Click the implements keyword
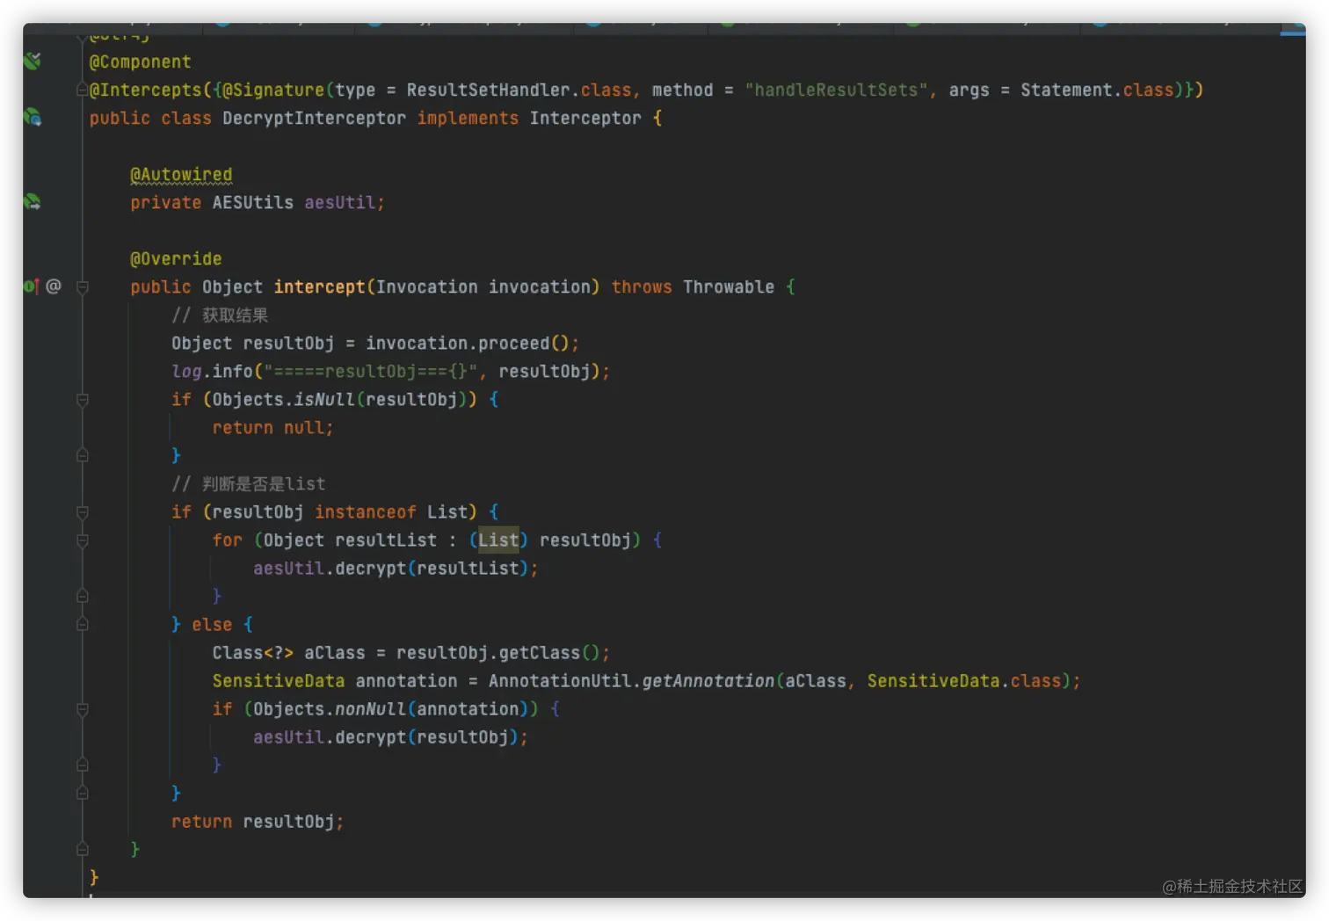The height and width of the screenshot is (921, 1329). point(468,118)
